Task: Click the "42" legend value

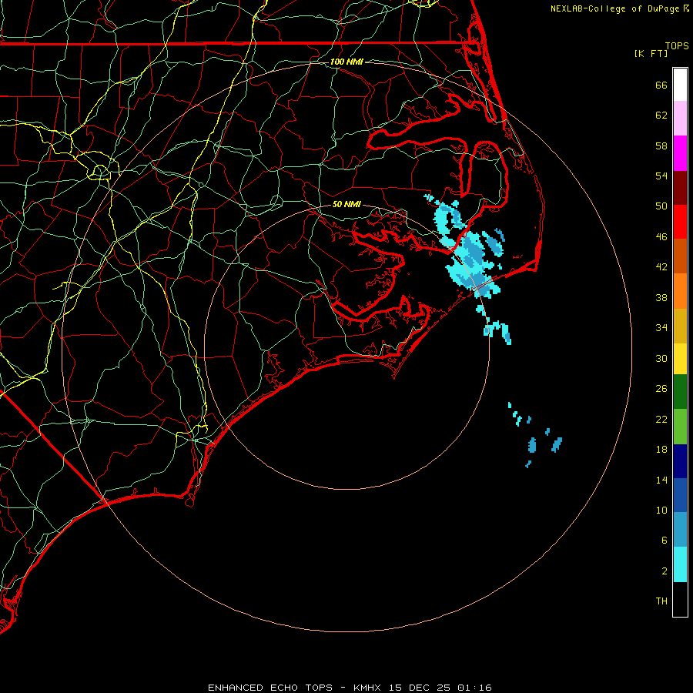Action: (661, 267)
